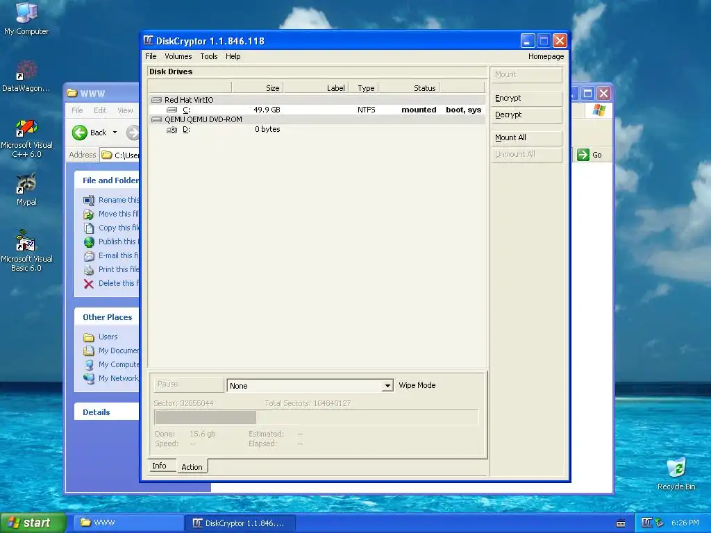Click the safely remove hardware tray icon
The image size is (711, 533).
coord(660,523)
